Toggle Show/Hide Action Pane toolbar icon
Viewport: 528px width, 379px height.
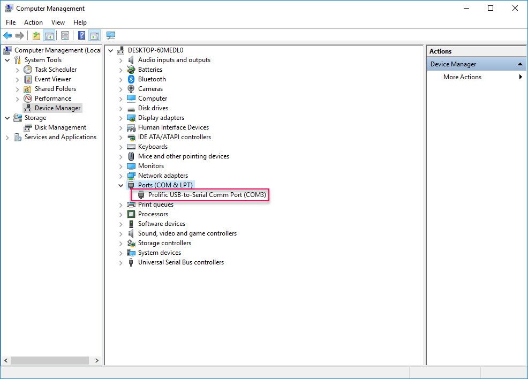click(x=95, y=35)
